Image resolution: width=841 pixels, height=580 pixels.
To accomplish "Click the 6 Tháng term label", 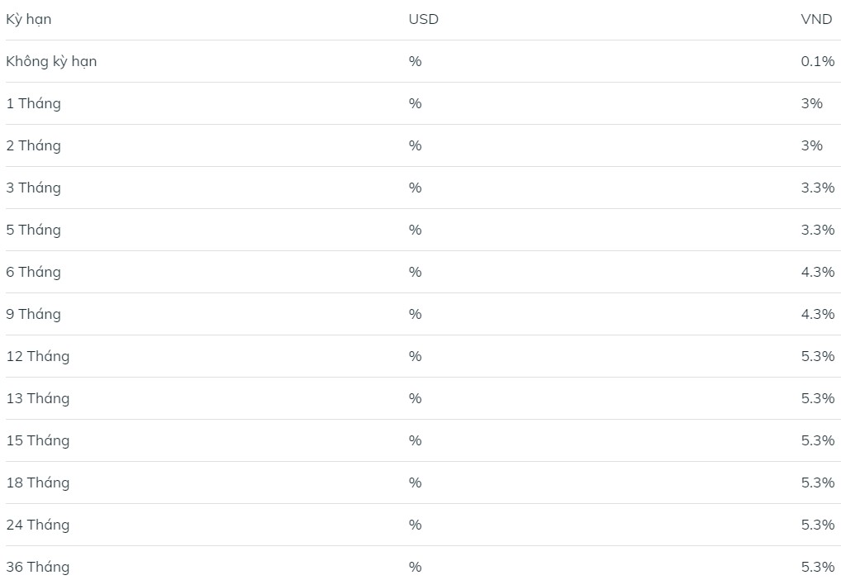I will (x=33, y=272).
